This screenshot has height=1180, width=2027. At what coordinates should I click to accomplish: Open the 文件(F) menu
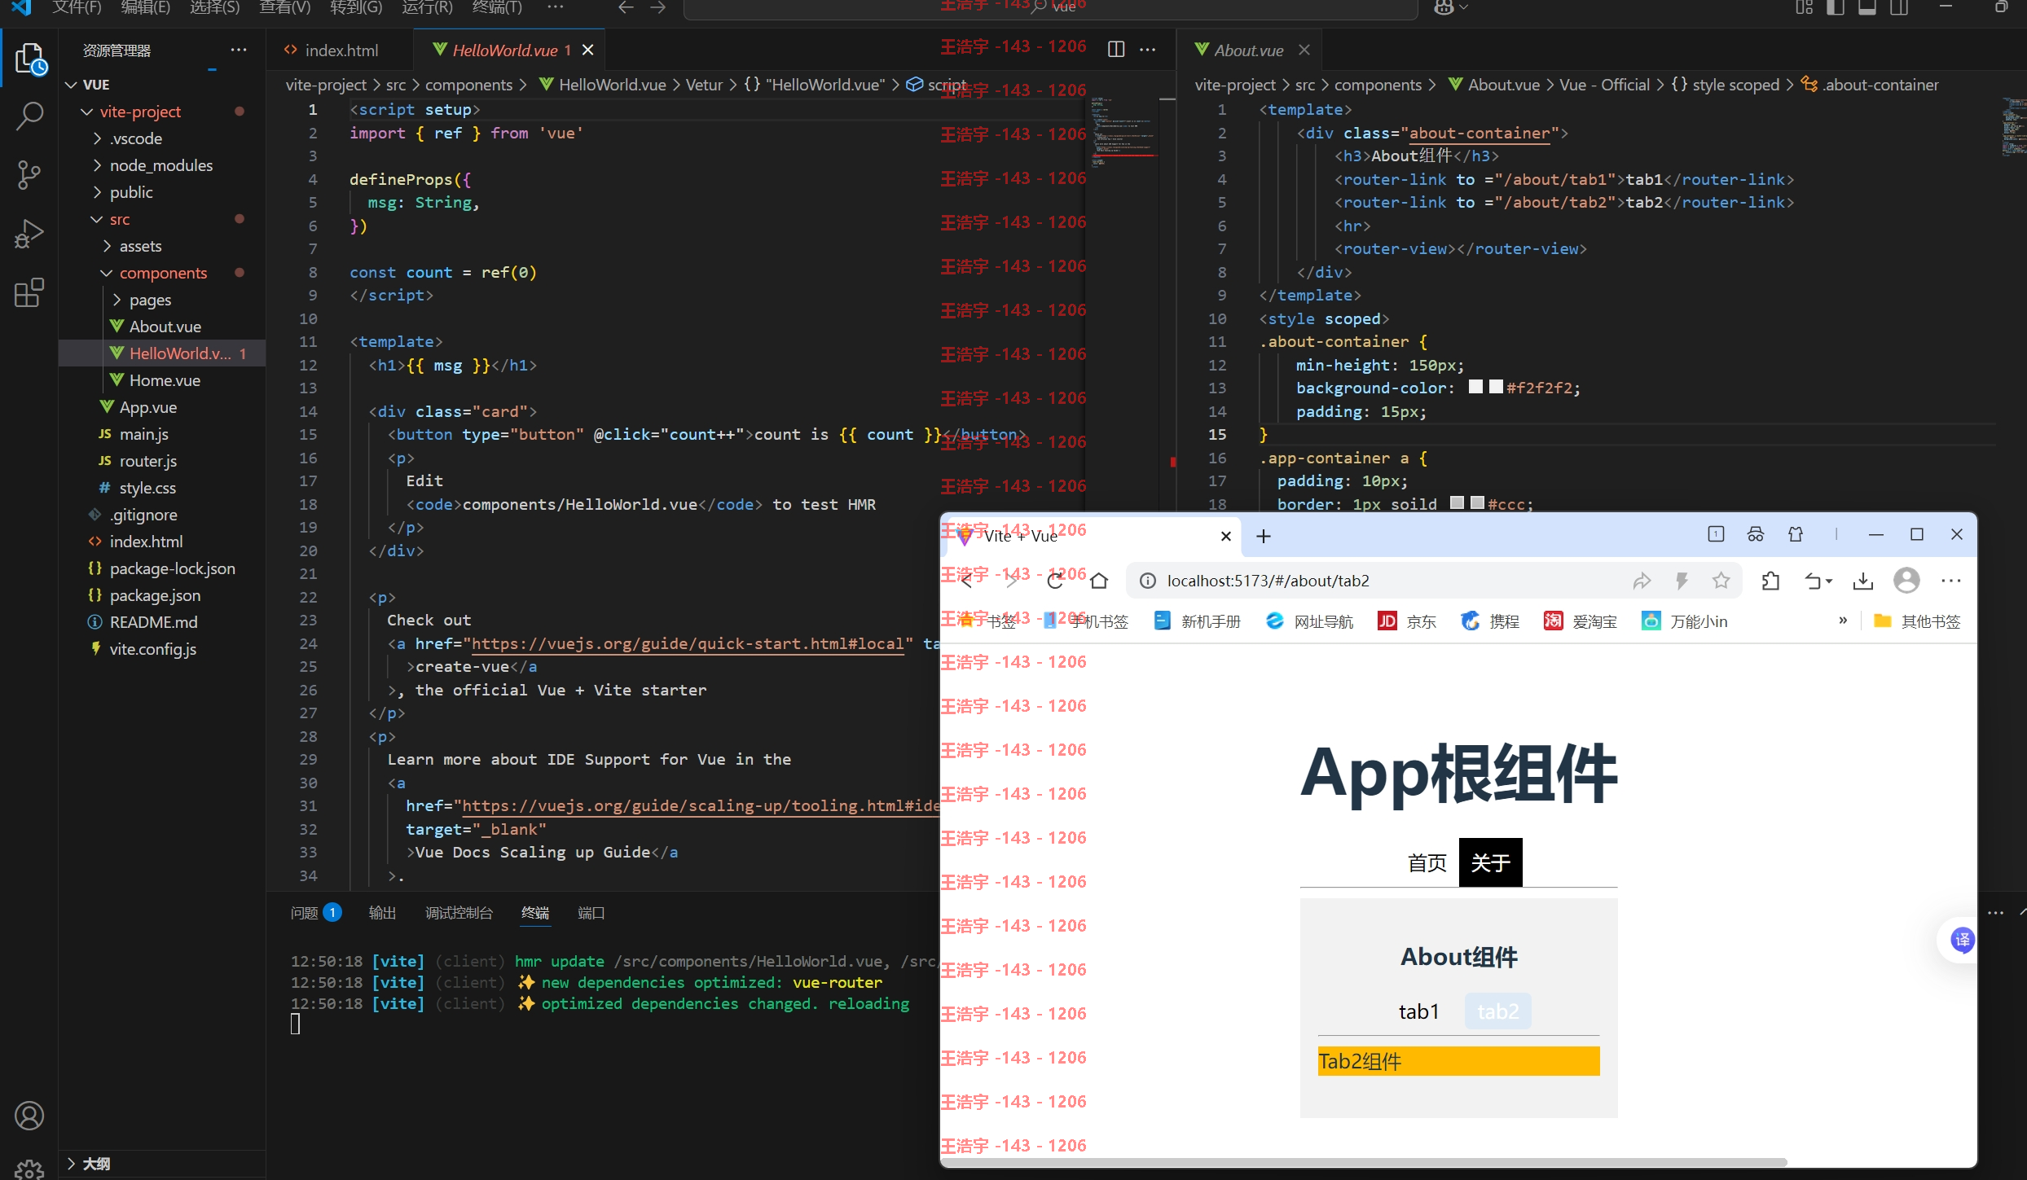pos(77,7)
